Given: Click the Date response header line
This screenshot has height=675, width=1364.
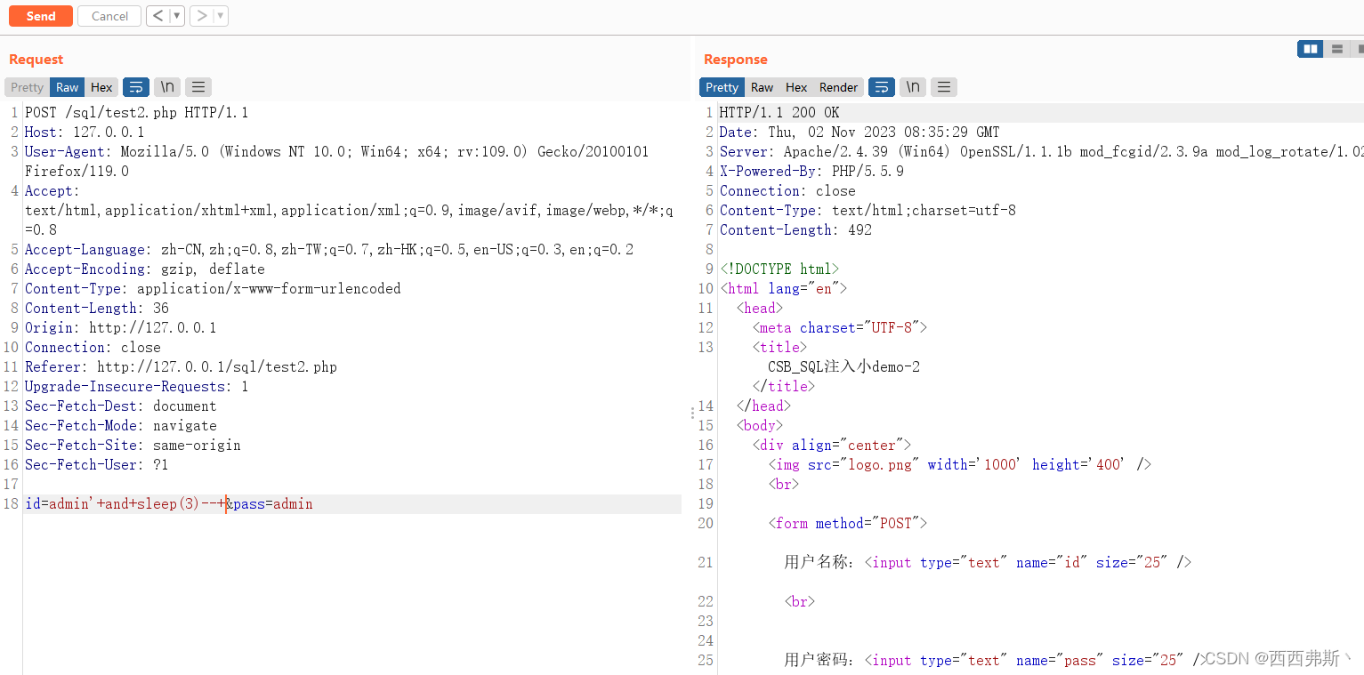Looking at the screenshot, I should click(860, 133).
